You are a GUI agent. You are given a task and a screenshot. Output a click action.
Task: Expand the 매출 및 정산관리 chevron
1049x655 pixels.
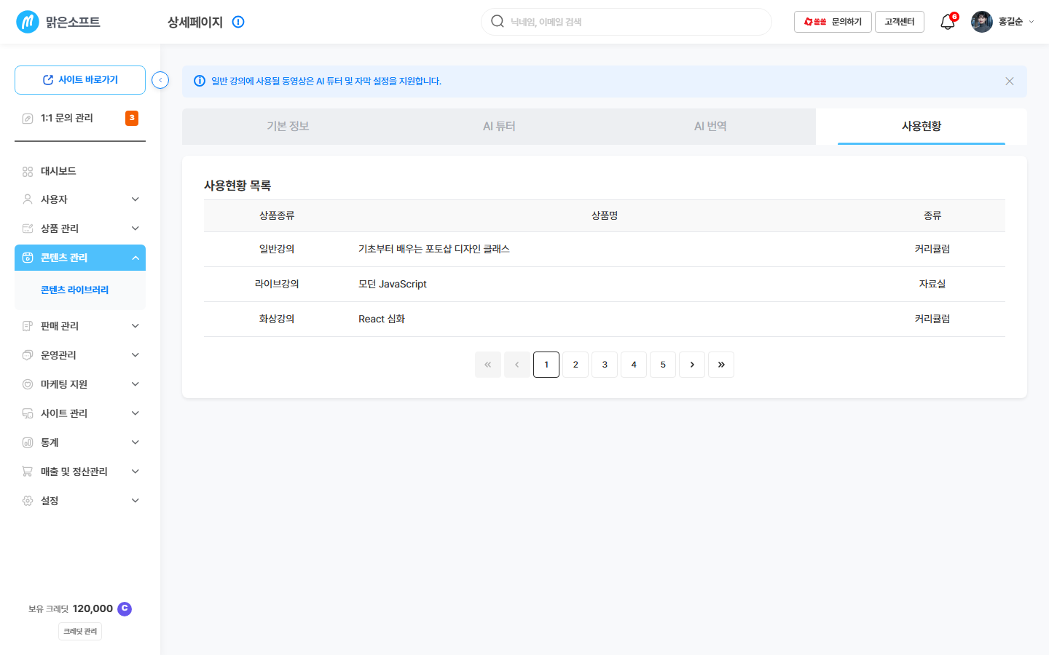135,472
